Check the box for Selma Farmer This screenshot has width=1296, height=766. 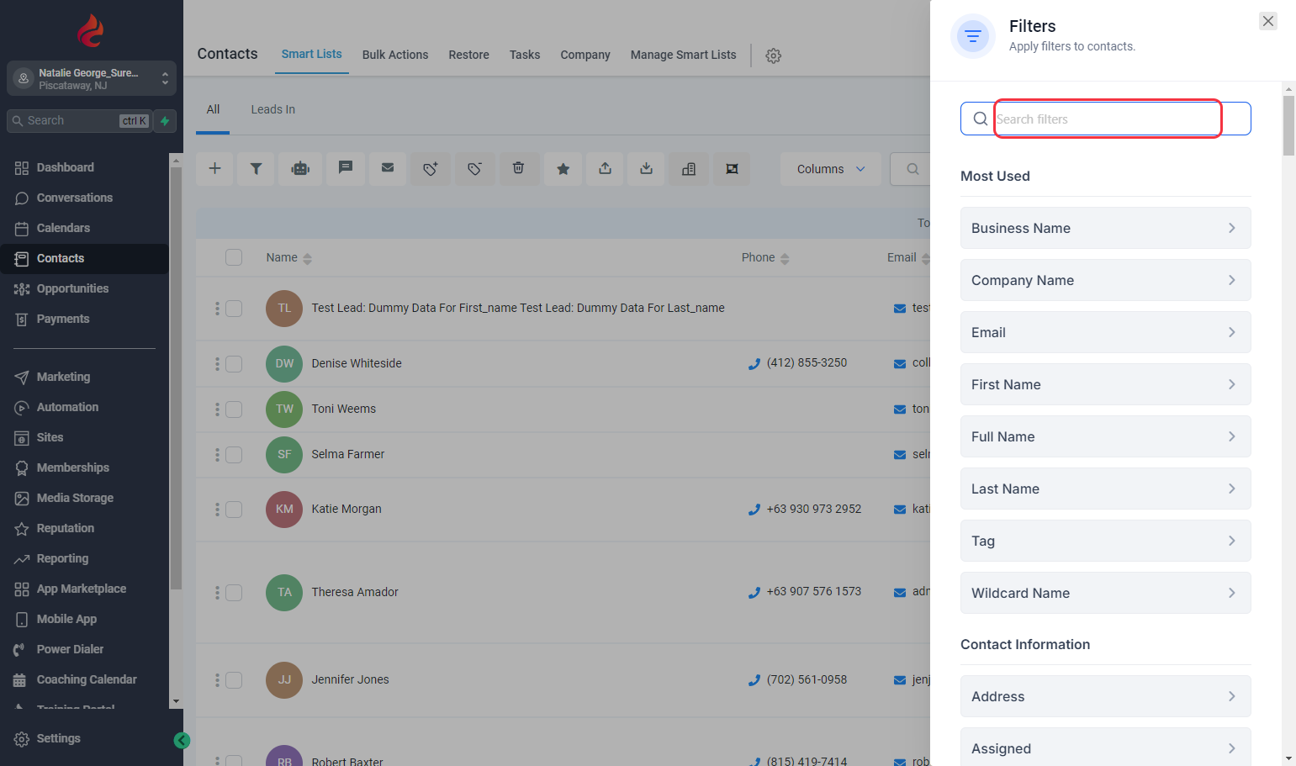tap(234, 455)
